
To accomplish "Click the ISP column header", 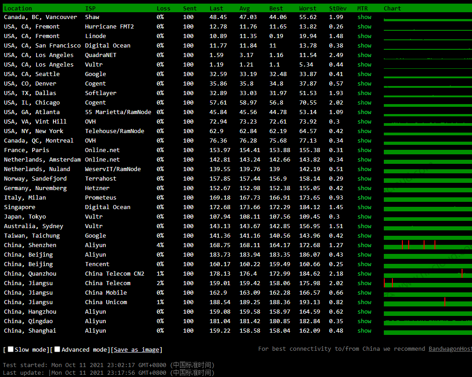I will (x=90, y=9).
